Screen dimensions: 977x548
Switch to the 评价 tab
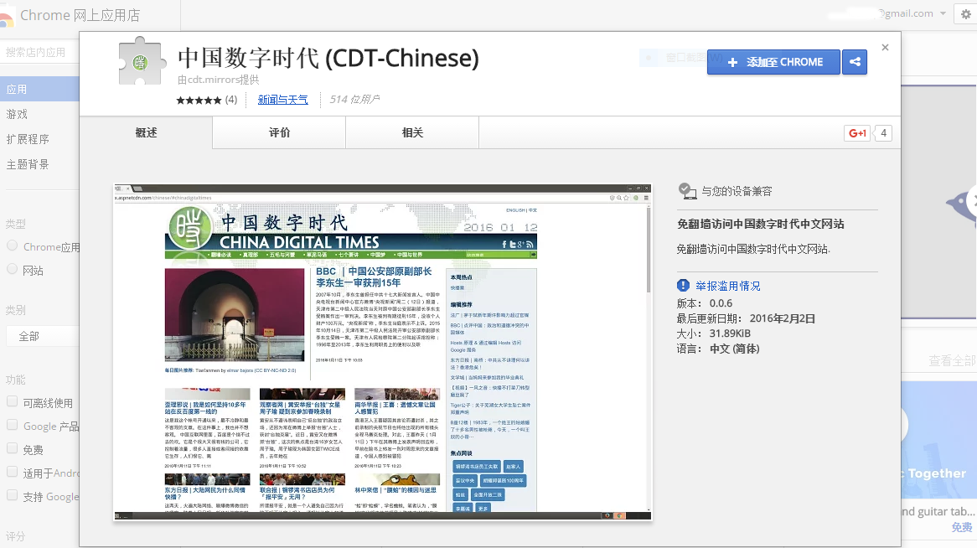pyautogui.click(x=279, y=132)
